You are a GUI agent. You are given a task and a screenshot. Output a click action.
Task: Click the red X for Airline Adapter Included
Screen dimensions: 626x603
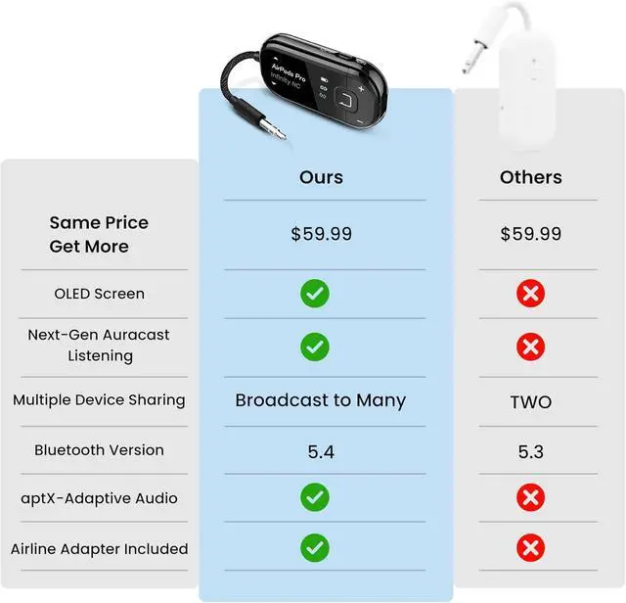(x=530, y=548)
